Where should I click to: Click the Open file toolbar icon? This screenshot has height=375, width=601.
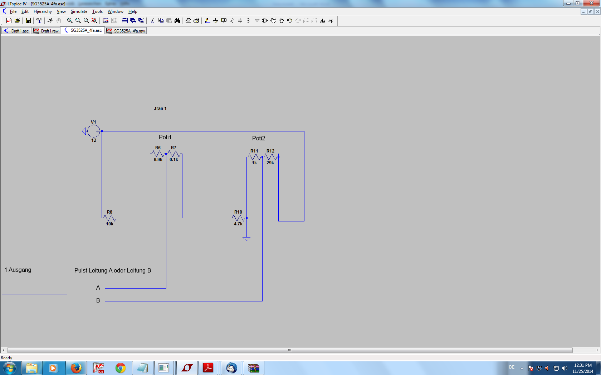[x=17, y=21]
